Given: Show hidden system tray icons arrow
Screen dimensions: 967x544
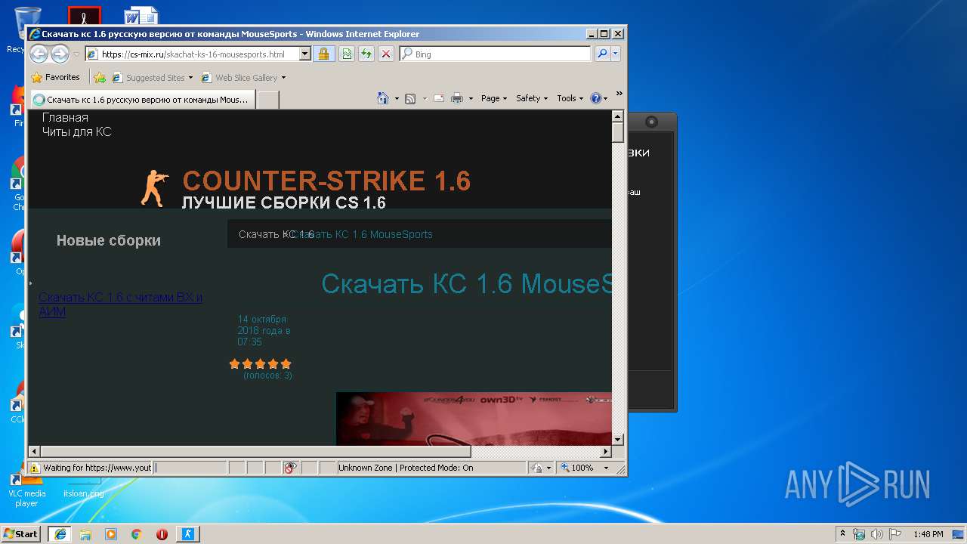Looking at the screenshot, I should (842, 534).
